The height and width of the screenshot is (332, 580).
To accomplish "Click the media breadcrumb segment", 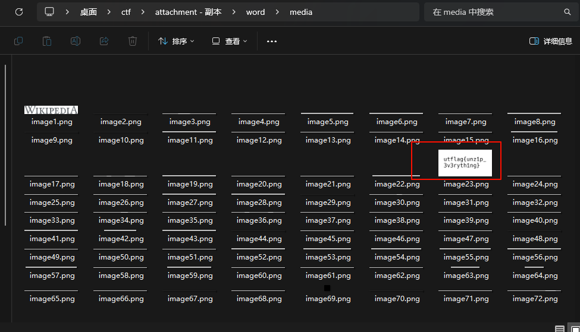I will [x=301, y=12].
